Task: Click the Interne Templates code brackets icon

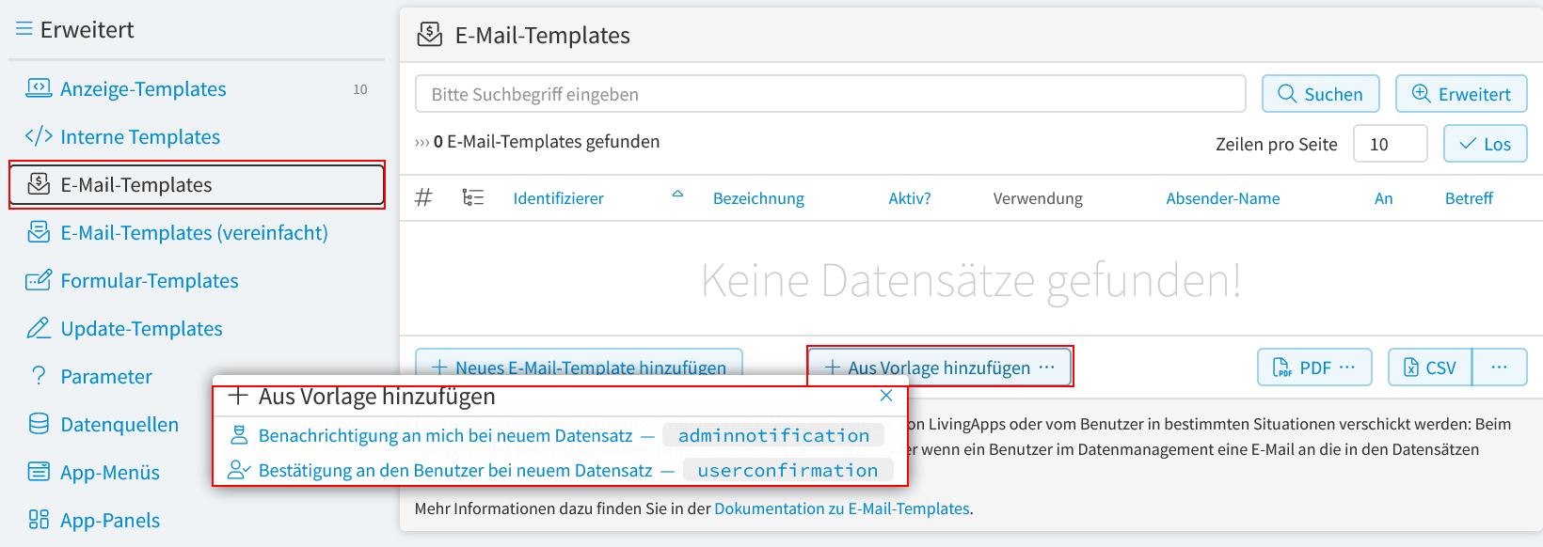Action: point(39,136)
